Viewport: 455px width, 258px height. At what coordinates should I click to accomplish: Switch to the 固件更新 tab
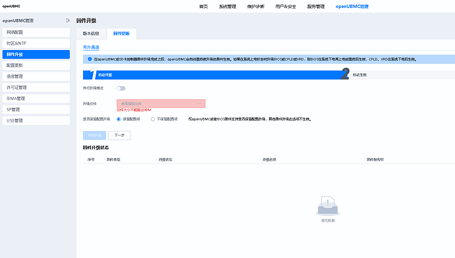coord(121,34)
